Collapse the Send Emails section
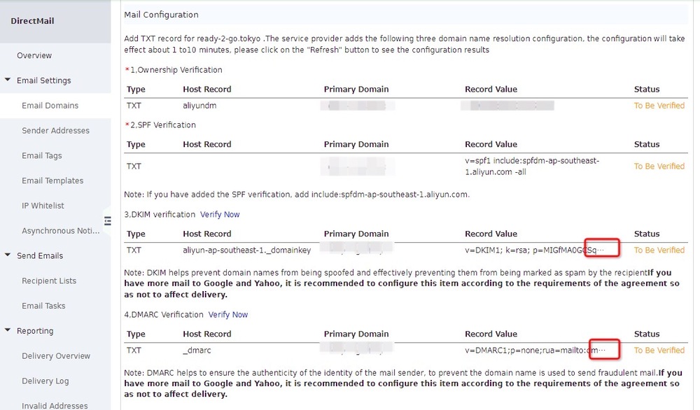The image size is (700, 410). tap(8, 255)
